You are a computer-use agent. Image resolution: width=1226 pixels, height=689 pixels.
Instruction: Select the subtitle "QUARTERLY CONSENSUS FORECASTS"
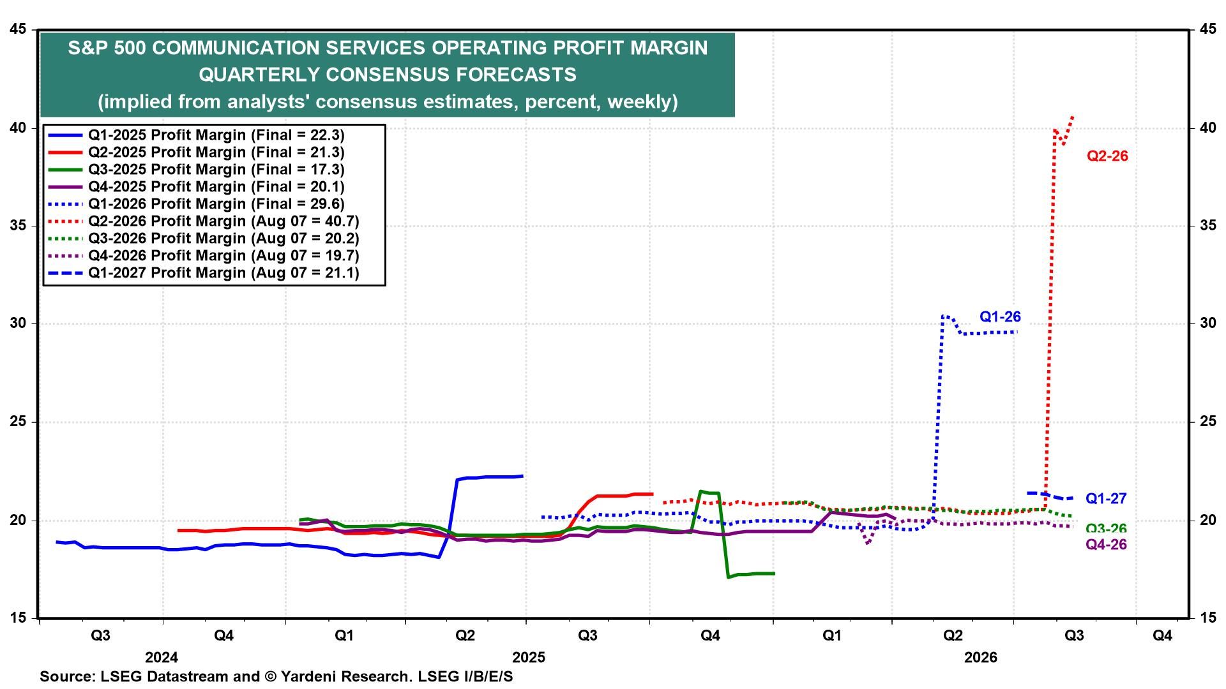(x=388, y=75)
